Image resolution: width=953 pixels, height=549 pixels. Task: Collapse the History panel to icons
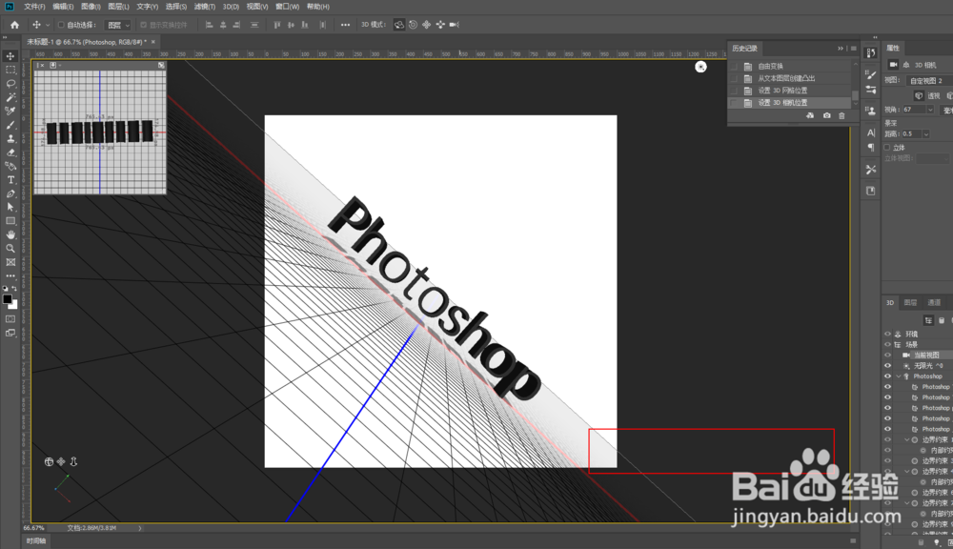[841, 49]
